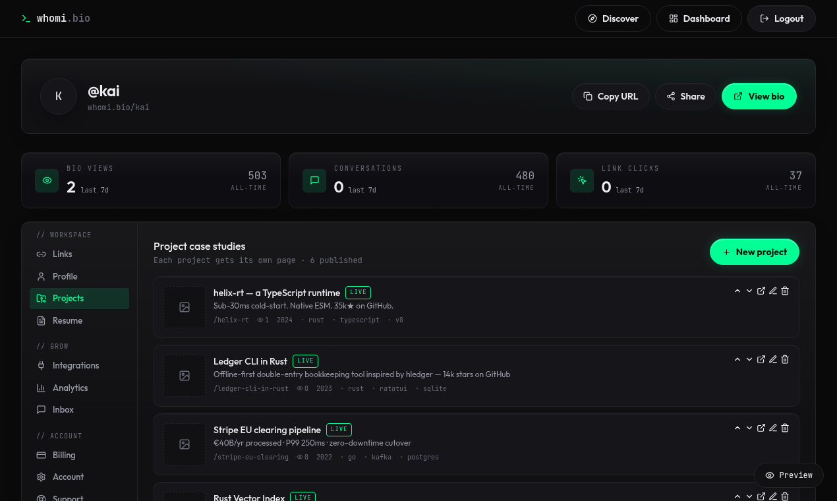Delete Rust Vector Index project

tap(785, 496)
